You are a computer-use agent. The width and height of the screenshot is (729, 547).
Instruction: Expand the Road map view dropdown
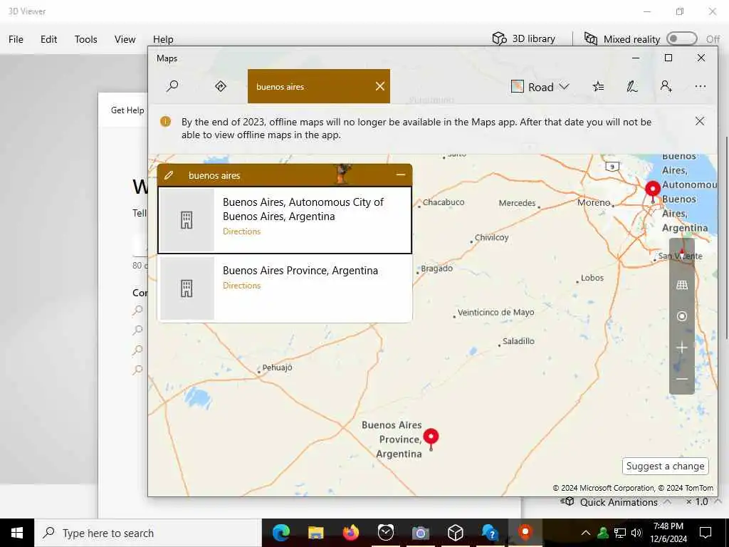[x=540, y=87]
